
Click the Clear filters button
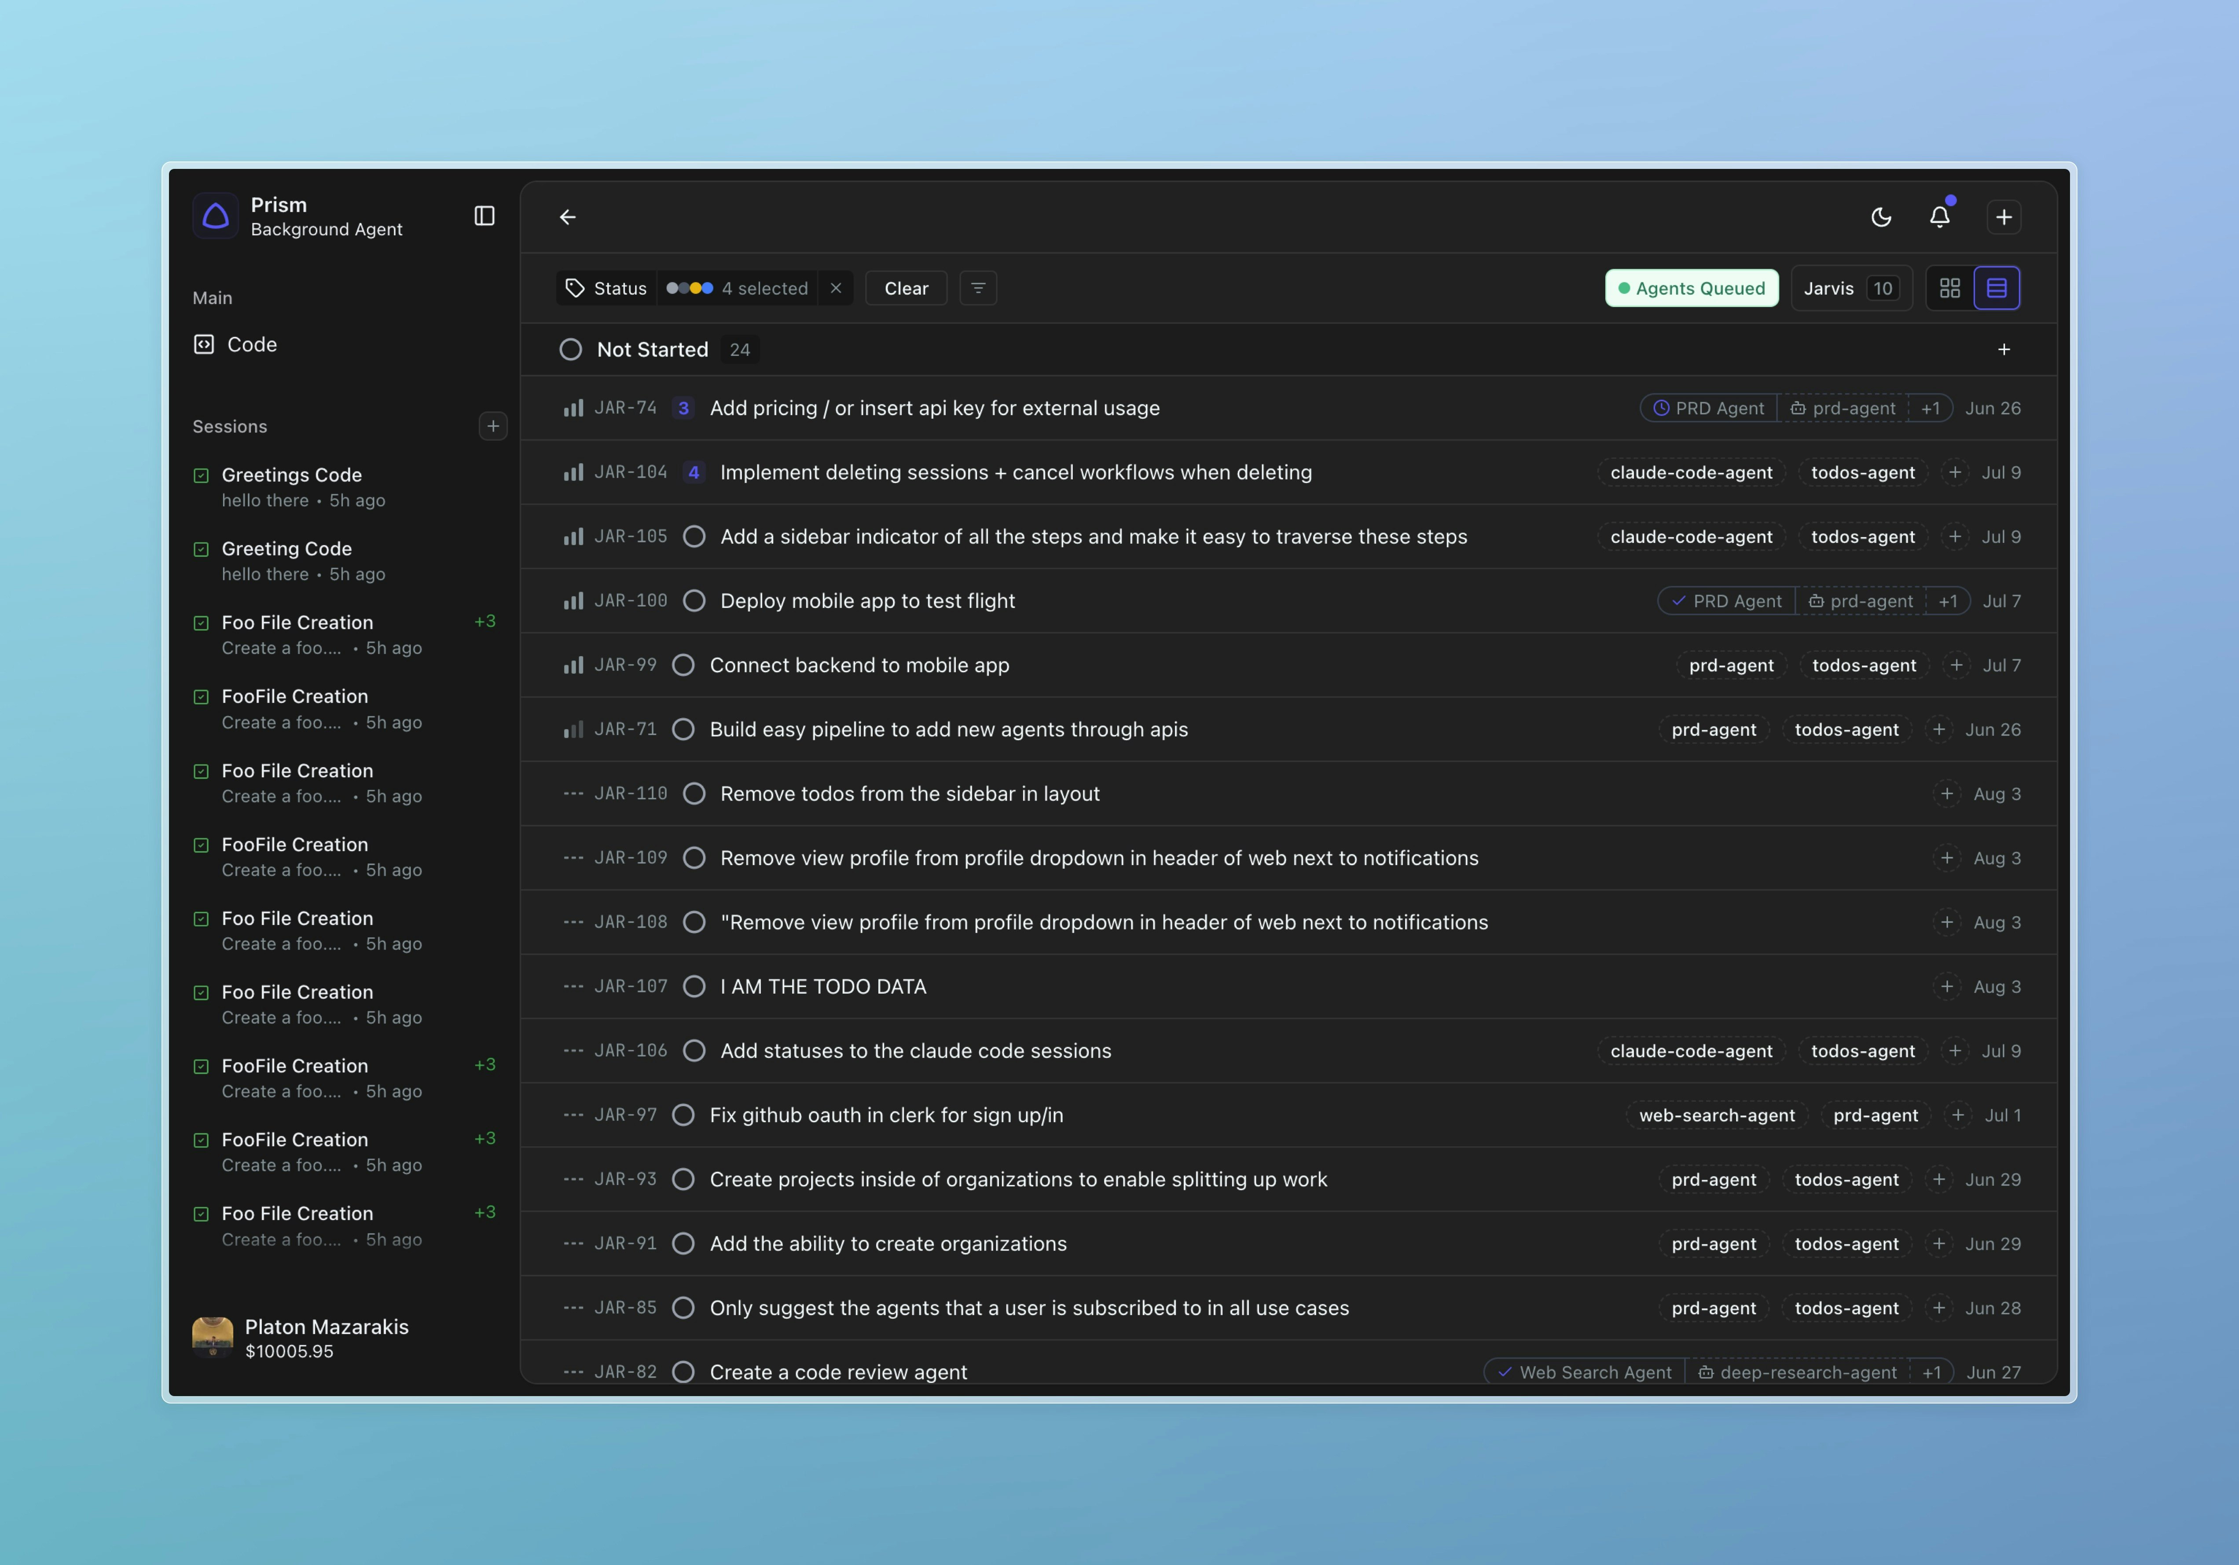click(x=906, y=289)
